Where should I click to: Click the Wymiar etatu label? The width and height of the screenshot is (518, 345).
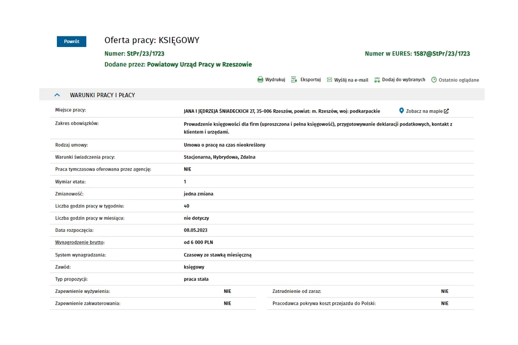(x=70, y=182)
